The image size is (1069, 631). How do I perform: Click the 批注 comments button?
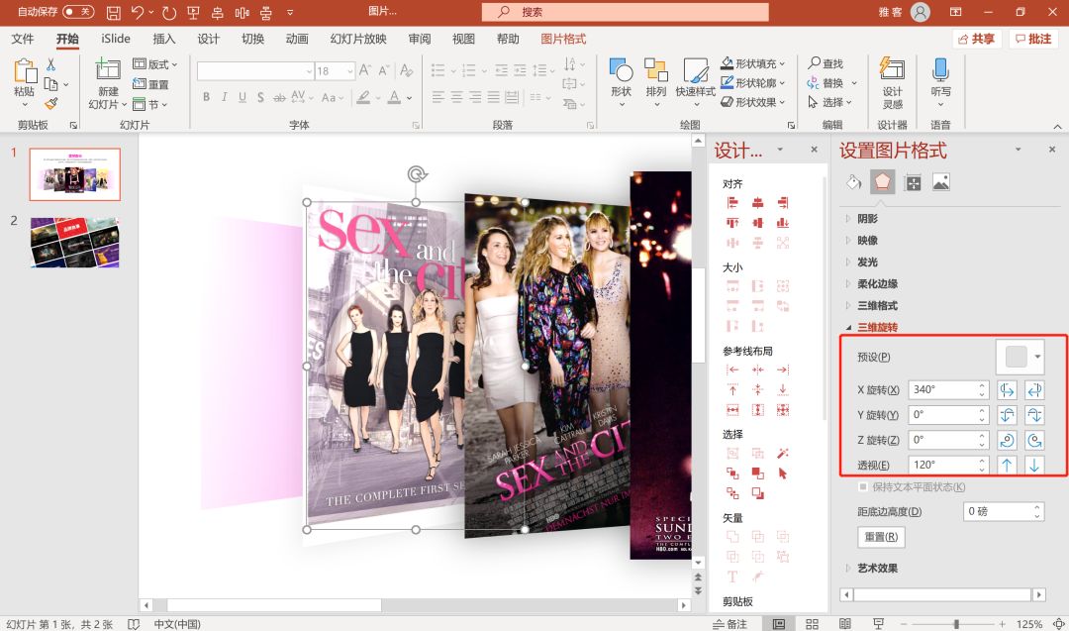pos(1033,39)
